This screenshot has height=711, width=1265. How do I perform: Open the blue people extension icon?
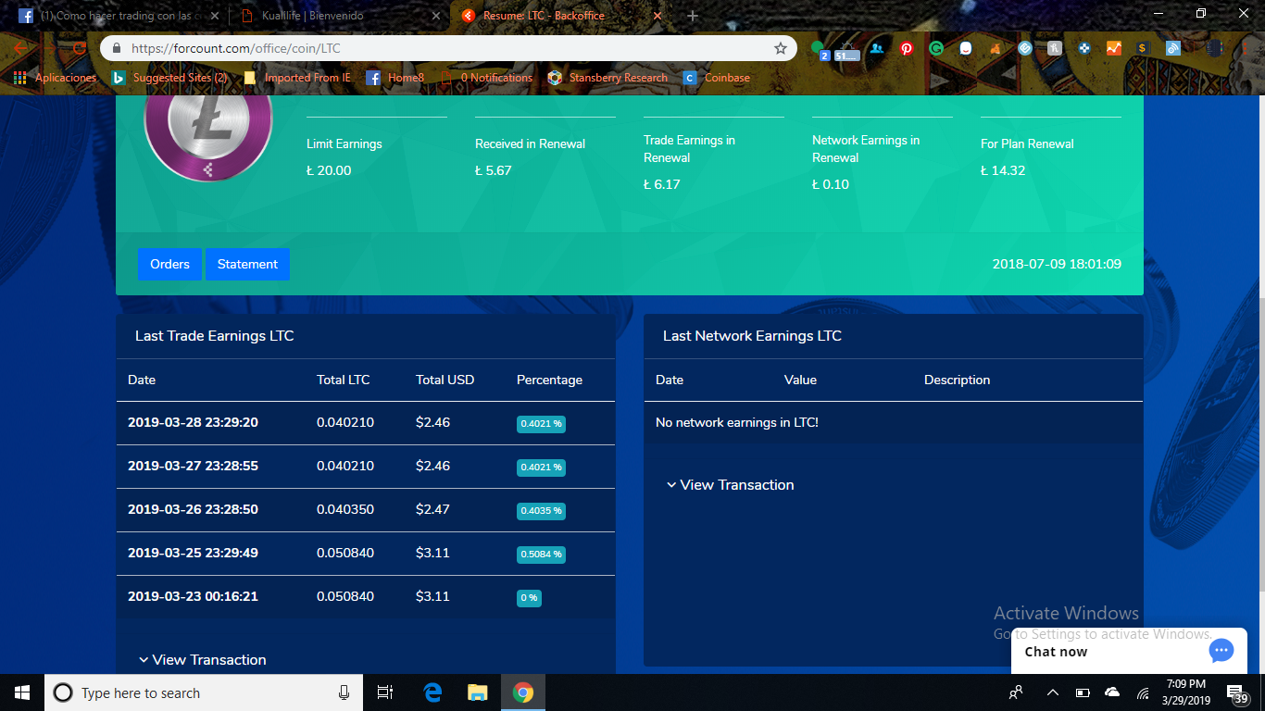click(877, 48)
